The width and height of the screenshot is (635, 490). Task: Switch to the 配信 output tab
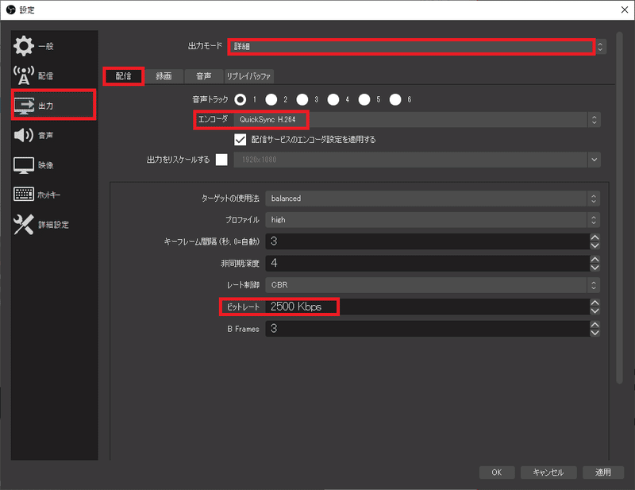pos(124,75)
